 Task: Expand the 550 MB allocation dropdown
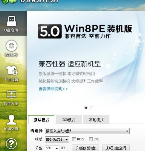pos(52,148)
